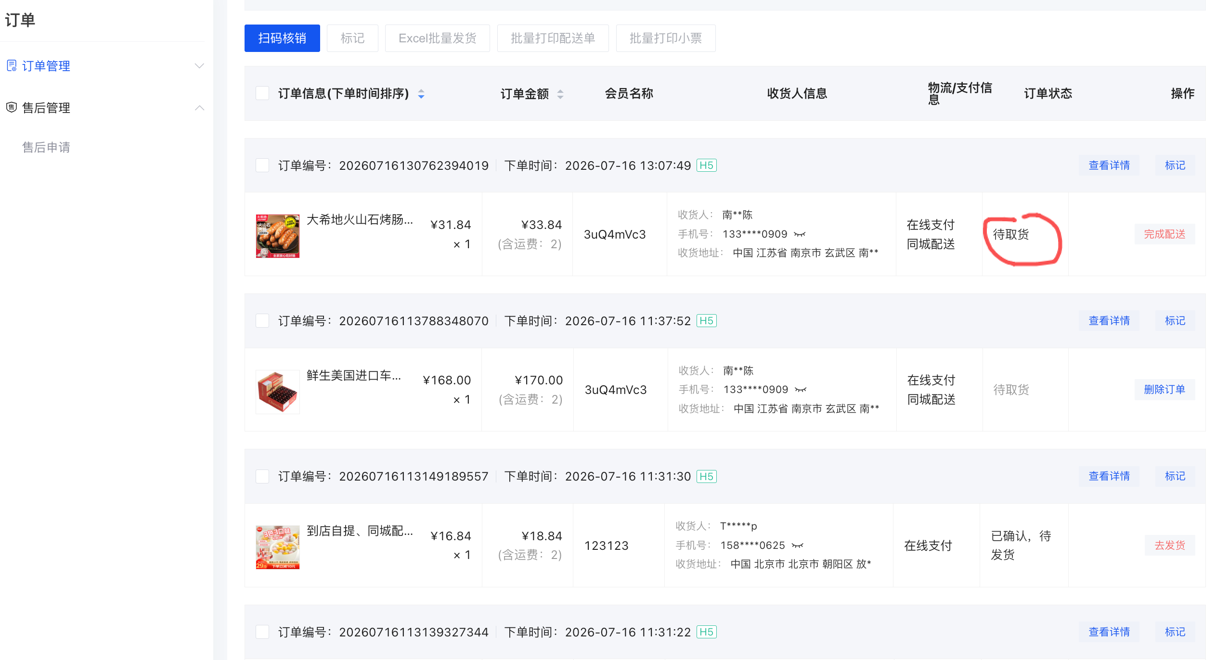
Task: Expand the 订单管理 menu chevron
Action: tap(199, 66)
